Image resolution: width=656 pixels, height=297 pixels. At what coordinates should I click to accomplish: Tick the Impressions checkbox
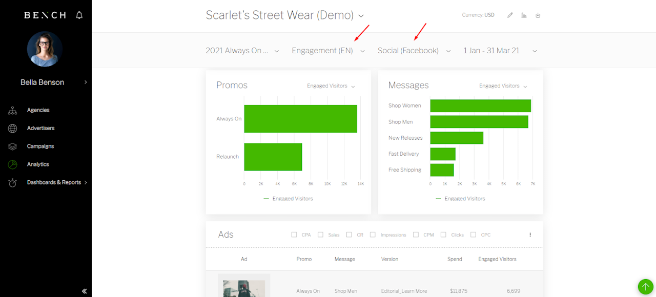tap(373, 235)
